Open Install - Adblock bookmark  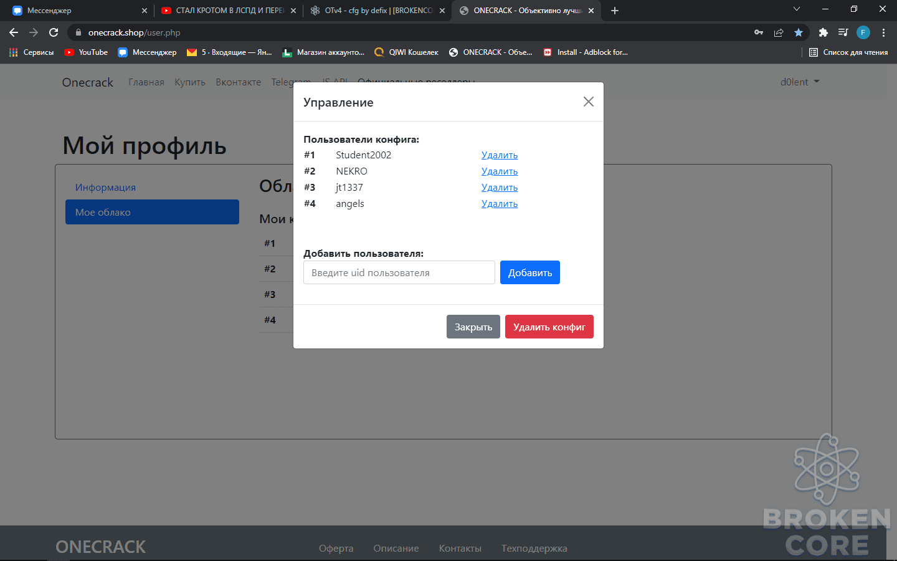tap(586, 52)
